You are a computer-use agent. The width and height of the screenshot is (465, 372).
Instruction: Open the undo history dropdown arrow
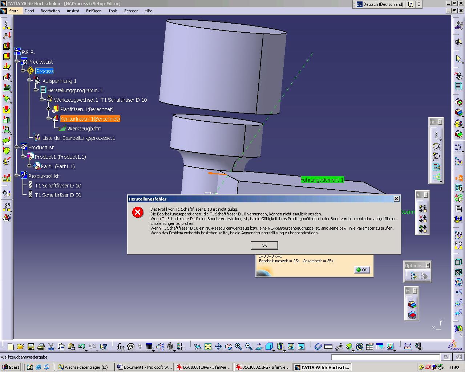(86, 350)
